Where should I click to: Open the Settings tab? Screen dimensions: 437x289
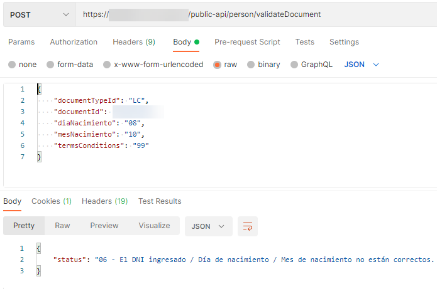[x=344, y=42]
